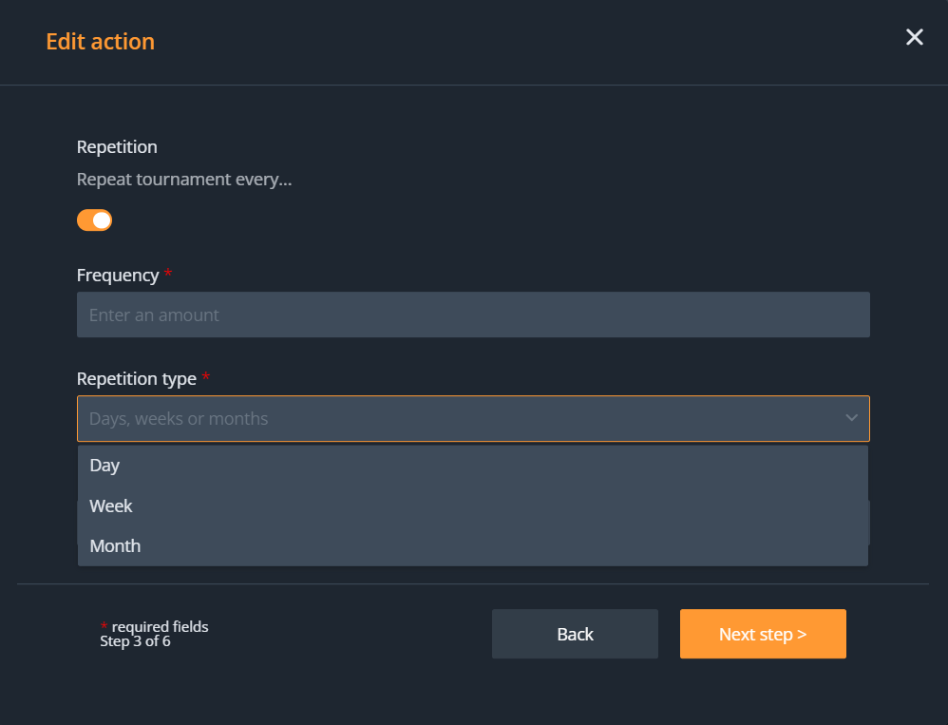Click the Frequency amount input field

472,315
